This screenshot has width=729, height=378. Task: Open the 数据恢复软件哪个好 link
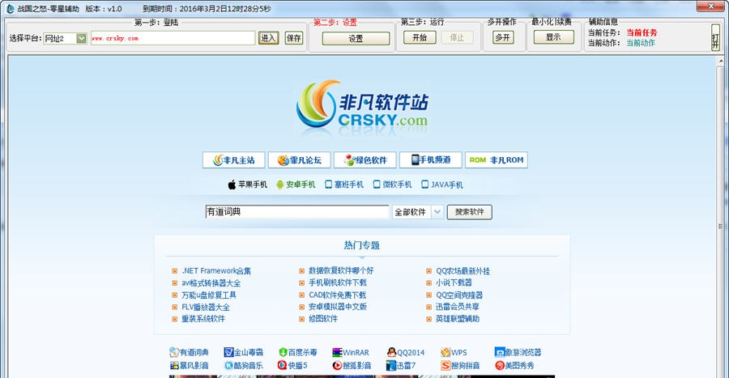coord(341,270)
